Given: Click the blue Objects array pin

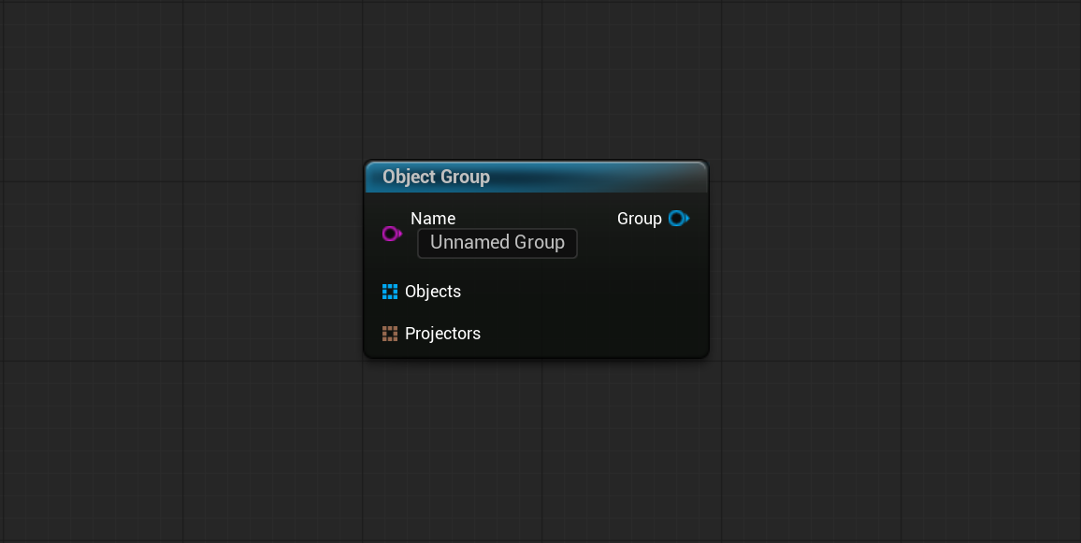Looking at the screenshot, I should point(390,292).
